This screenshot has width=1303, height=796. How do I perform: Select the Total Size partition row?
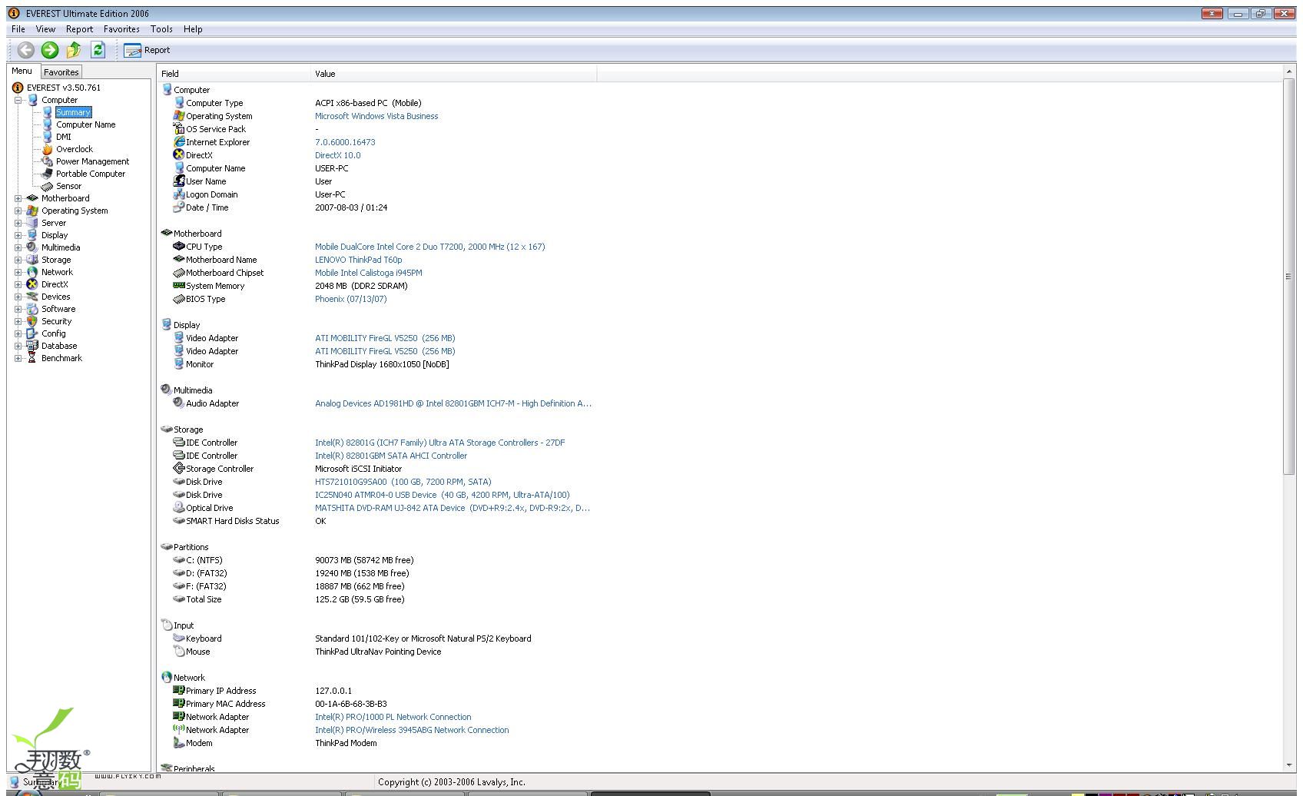point(376,599)
